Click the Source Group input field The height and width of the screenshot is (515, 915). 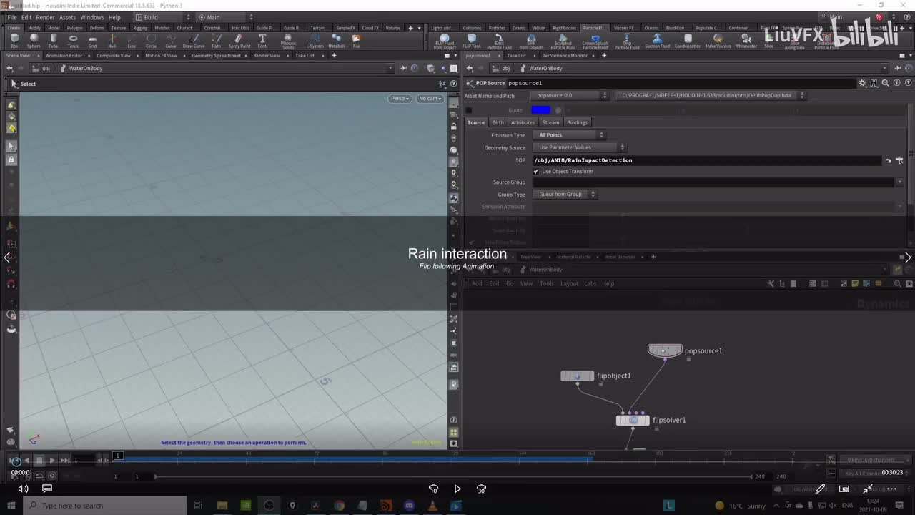click(x=713, y=182)
